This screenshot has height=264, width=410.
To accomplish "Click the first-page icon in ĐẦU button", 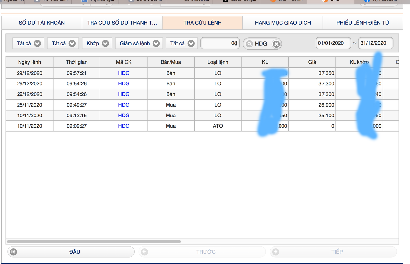I will tap(13, 252).
